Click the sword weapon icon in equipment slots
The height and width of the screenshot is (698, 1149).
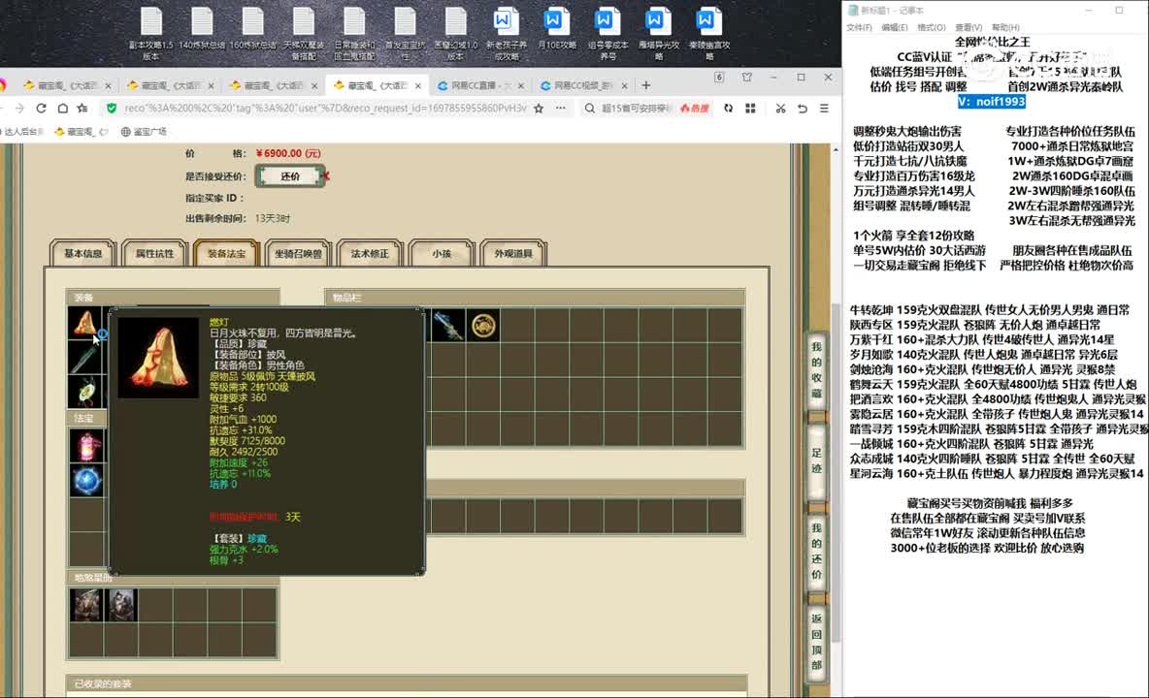85,359
